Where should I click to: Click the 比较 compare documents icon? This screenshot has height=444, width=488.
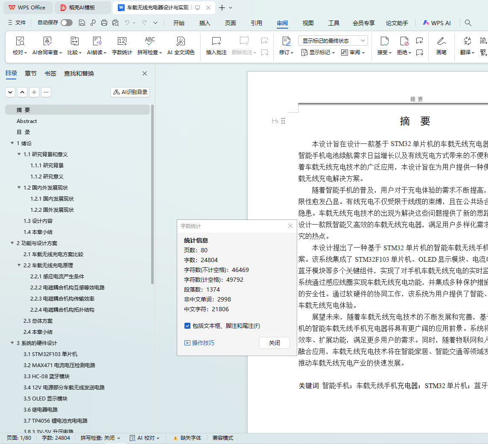74,41
